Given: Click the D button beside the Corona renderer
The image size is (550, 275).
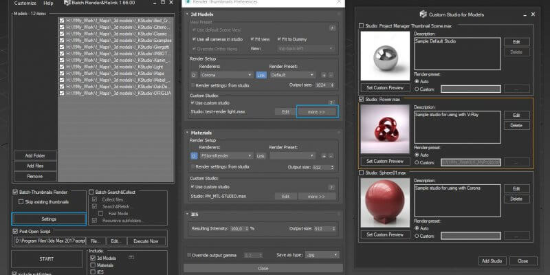Looking at the screenshot, I should [194, 75].
